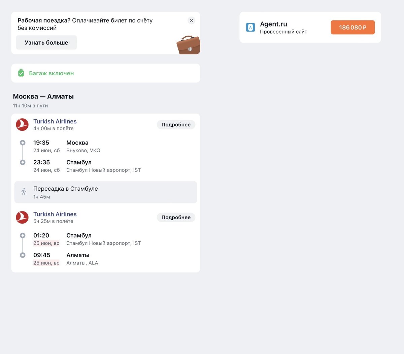Screen dimensions: 404x354
Task: Buy ticket for 186 080 ₽
Action: click(x=352, y=27)
